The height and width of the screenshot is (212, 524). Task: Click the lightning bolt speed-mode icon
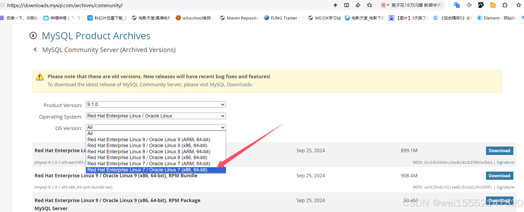pyautogui.click(x=335, y=5)
